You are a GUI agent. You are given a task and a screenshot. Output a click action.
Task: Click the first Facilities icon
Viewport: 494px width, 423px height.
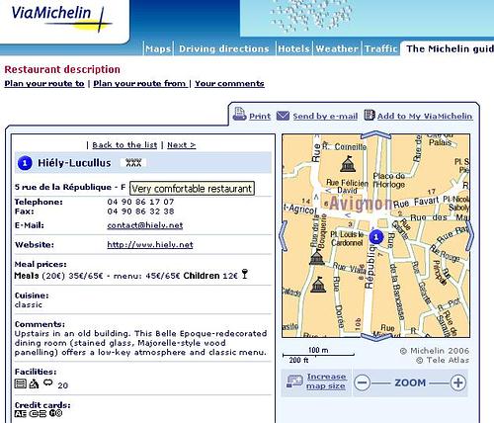point(21,383)
